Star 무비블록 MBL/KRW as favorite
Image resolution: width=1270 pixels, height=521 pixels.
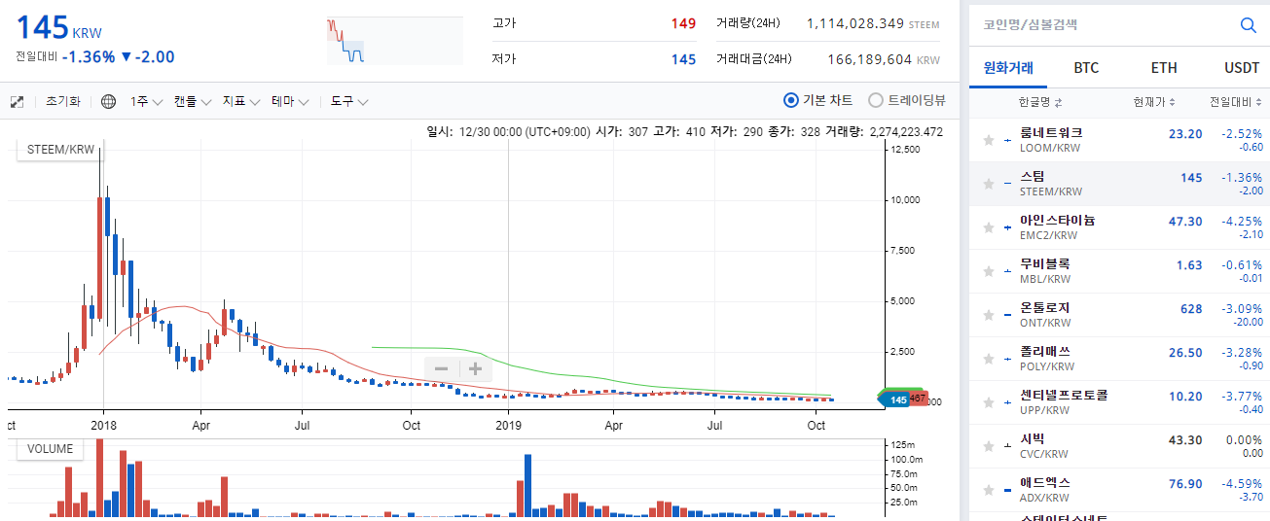(989, 271)
